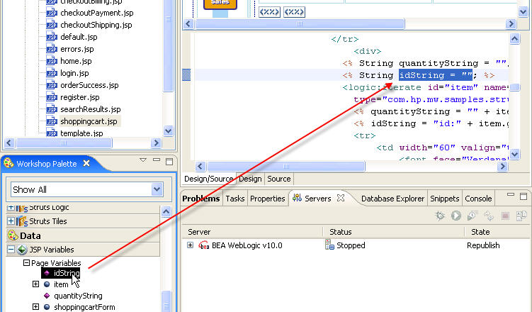Expand the Struts Logic palette category
The image size is (532, 312).
click(11, 207)
